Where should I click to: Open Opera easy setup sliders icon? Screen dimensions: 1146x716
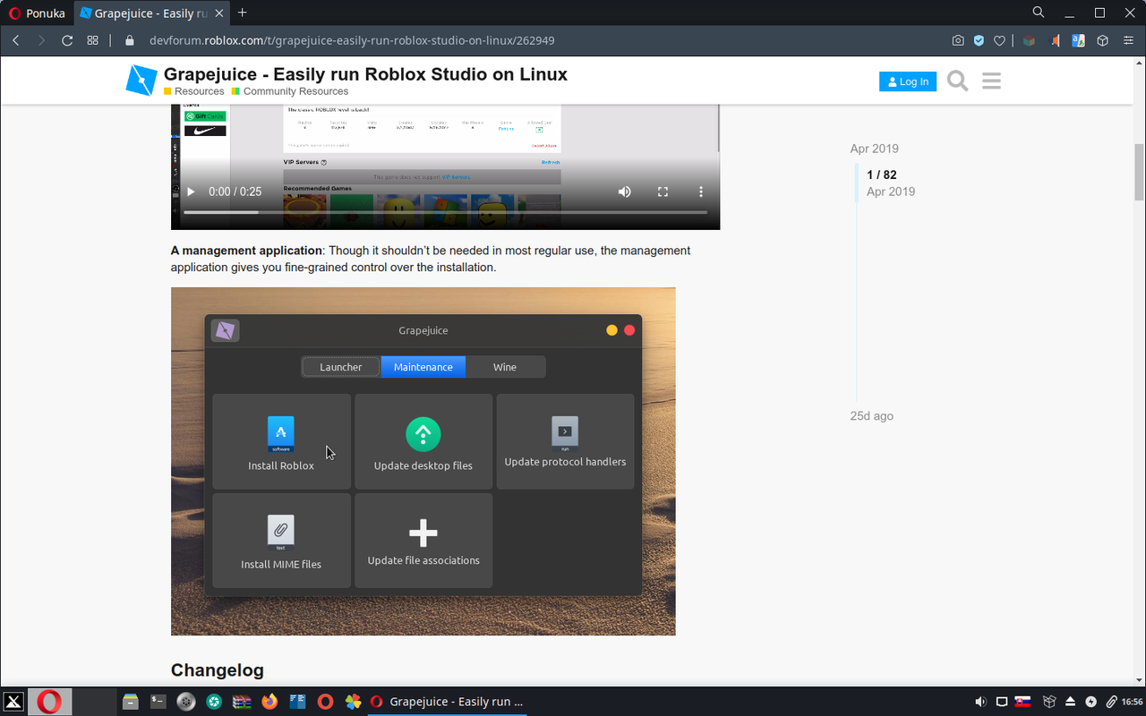point(1127,40)
